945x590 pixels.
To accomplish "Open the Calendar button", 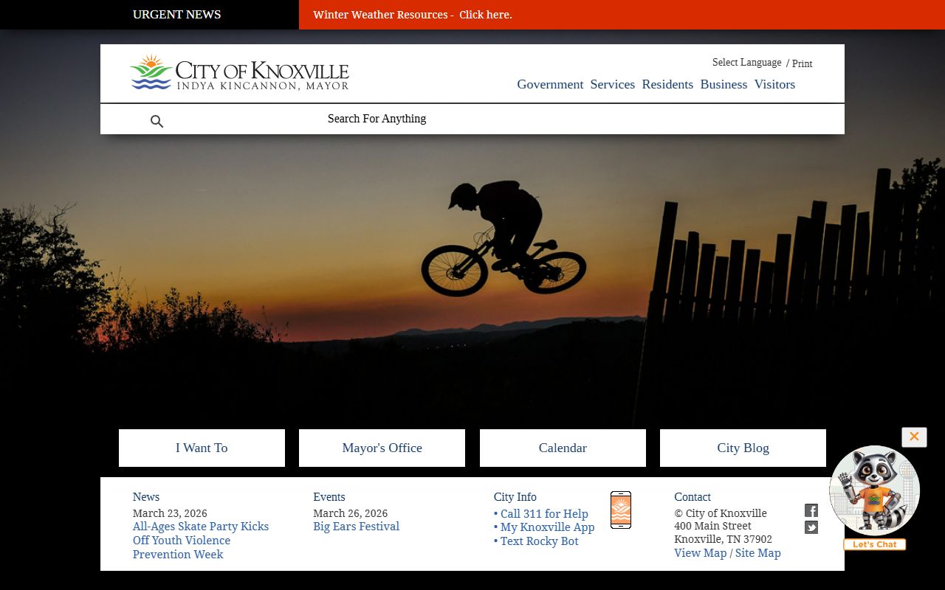I will (563, 448).
